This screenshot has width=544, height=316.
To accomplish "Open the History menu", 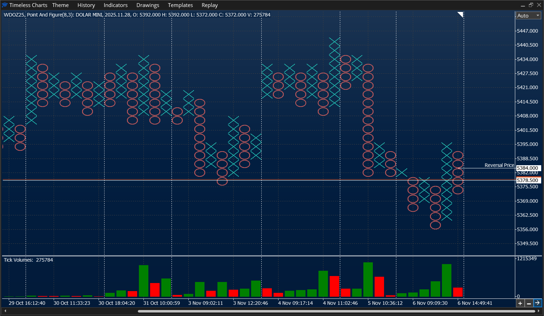I will 86,5.
